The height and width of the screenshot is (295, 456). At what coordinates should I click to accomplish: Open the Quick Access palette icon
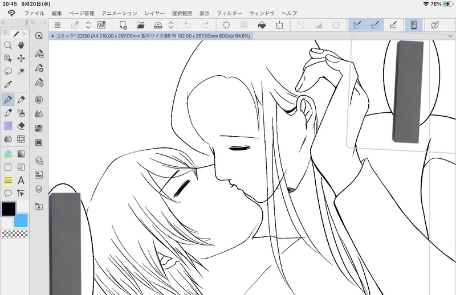click(39, 36)
